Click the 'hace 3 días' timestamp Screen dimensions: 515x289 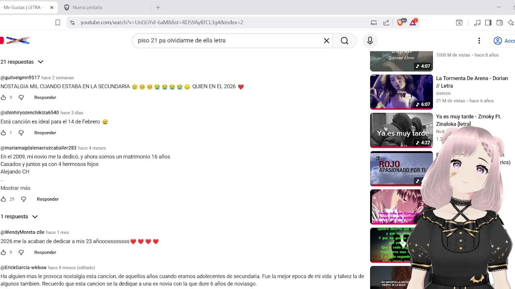click(x=72, y=113)
